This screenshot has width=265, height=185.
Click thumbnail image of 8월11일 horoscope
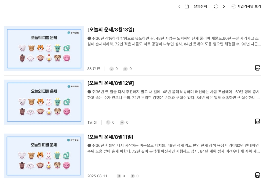click(44, 156)
